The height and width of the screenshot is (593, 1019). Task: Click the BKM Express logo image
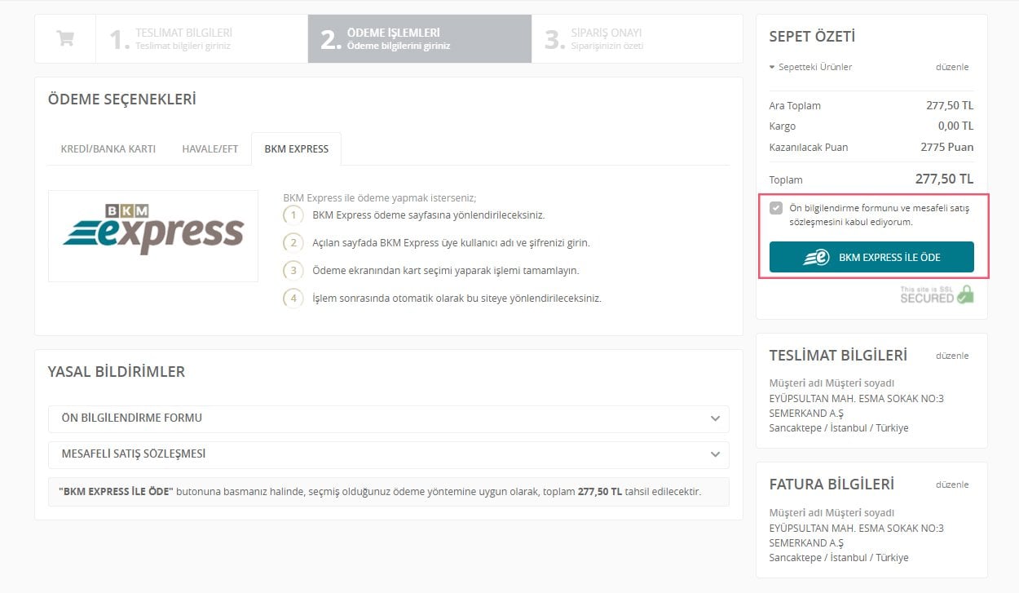(153, 236)
